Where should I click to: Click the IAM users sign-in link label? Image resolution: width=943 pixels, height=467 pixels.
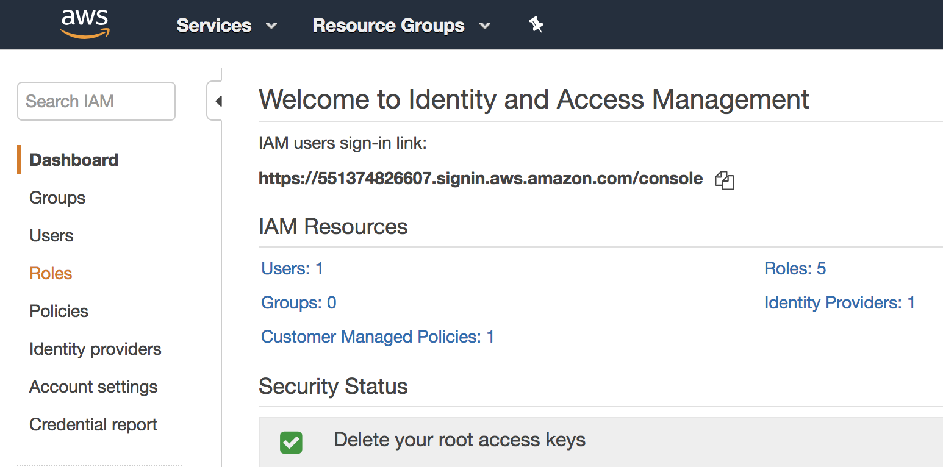(342, 144)
